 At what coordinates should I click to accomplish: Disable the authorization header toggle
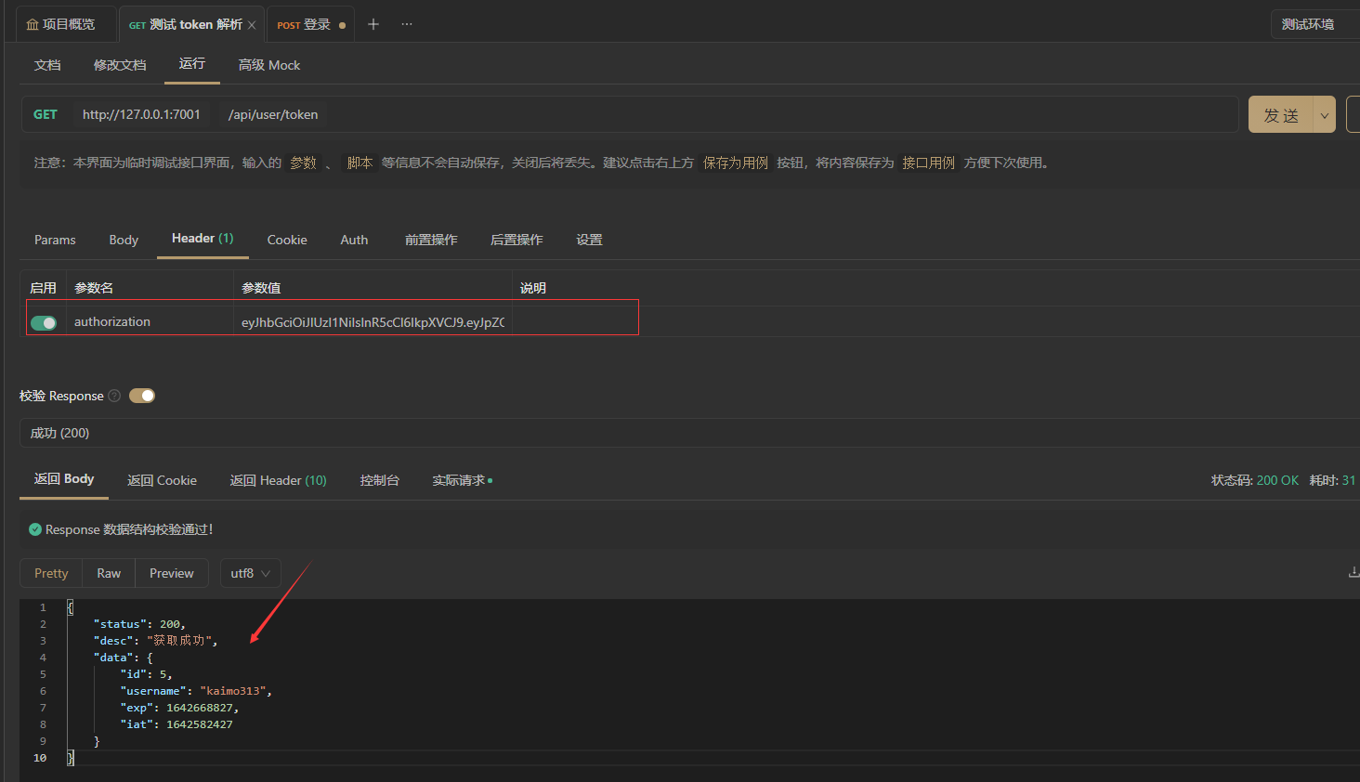click(43, 320)
